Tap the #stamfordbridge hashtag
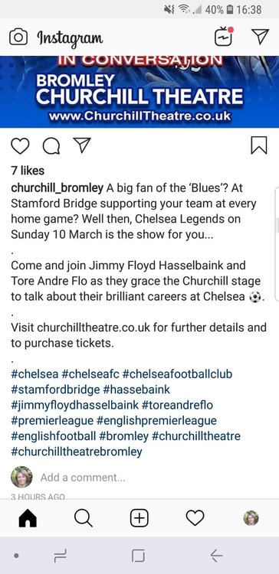 [x=55, y=390]
